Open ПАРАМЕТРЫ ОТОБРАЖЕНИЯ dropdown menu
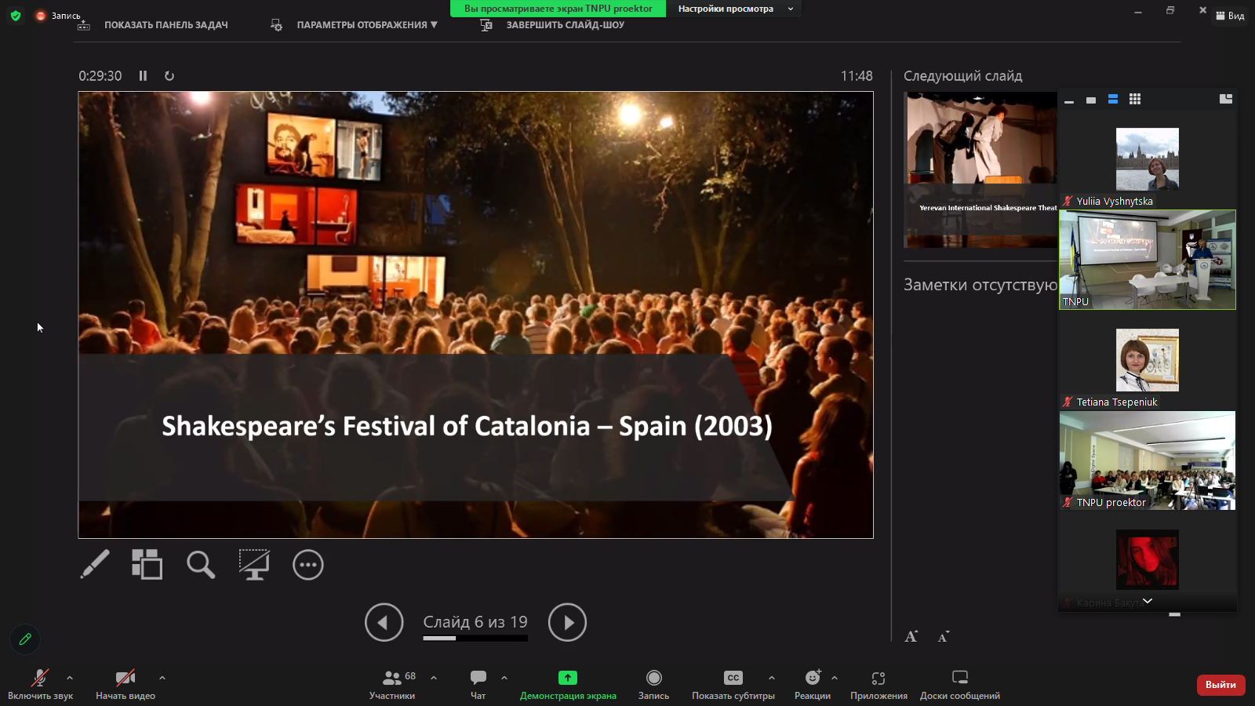This screenshot has height=706, width=1255. pyautogui.click(x=366, y=25)
